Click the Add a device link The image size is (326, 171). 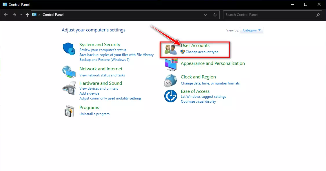[x=89, y=93]
